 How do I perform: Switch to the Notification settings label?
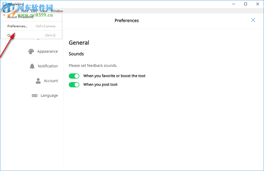(48, 66)
